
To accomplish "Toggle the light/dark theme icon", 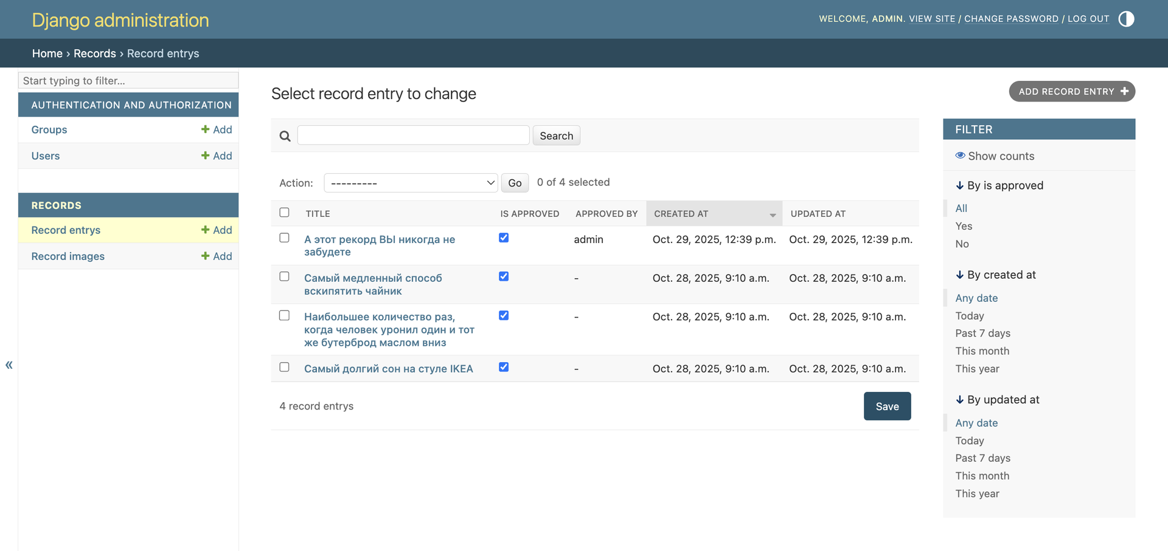I will [x=1126, y=19].
